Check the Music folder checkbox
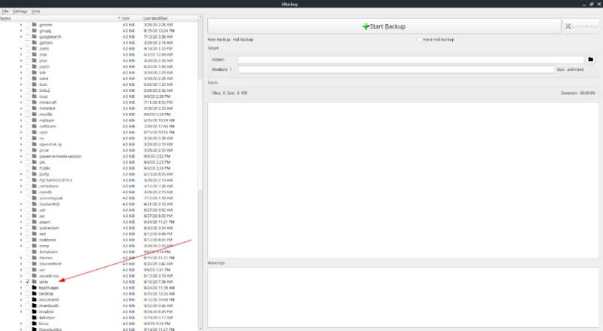The height and width of the screenshot is (331, 603). (28, 323)
